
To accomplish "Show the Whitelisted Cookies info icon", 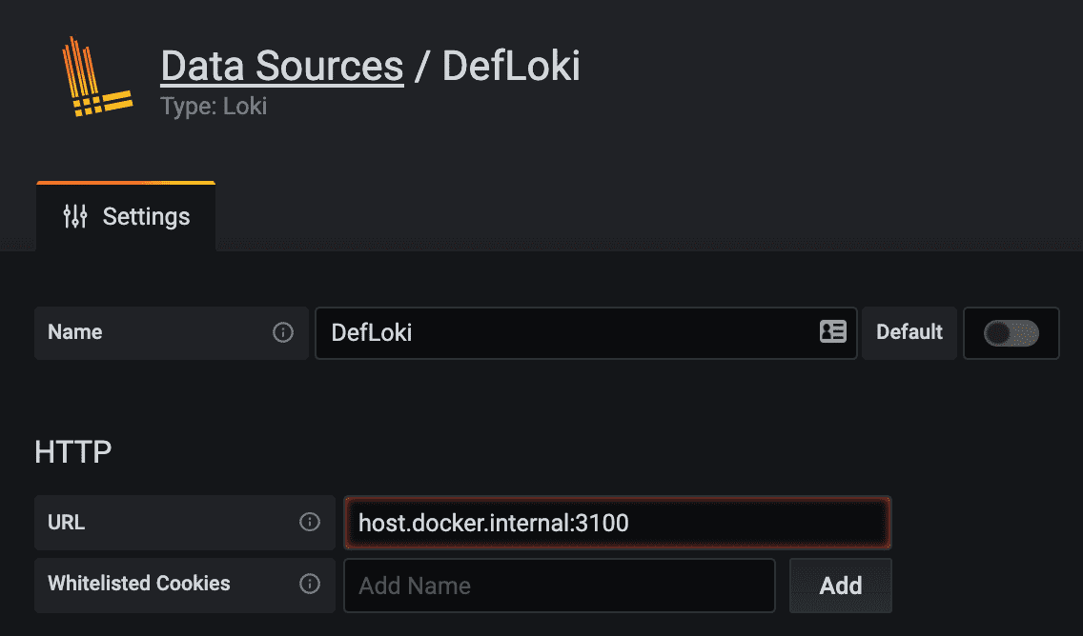I will click(x=309, y=584).
